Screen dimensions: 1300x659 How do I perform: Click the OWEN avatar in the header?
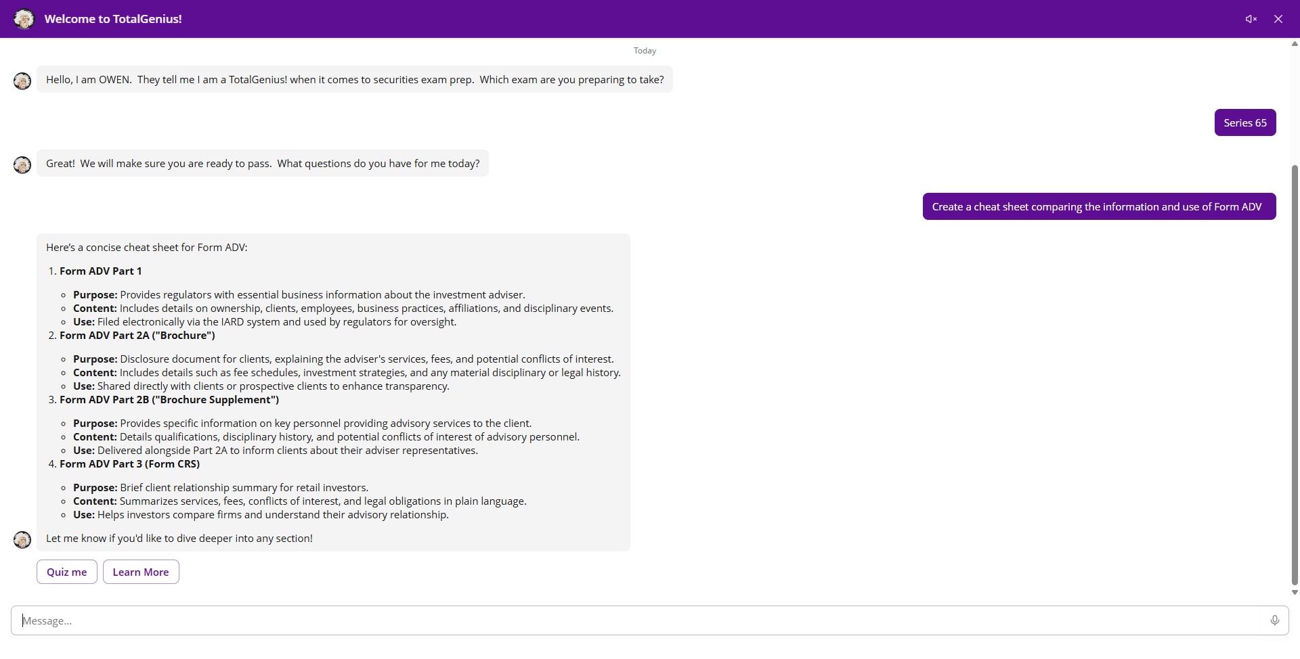(x=24, y=19)
